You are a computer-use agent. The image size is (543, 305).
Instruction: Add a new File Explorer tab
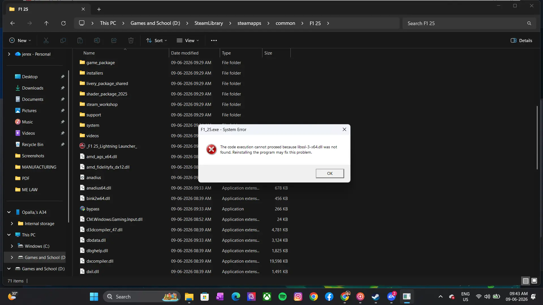(x=99, y=9)
